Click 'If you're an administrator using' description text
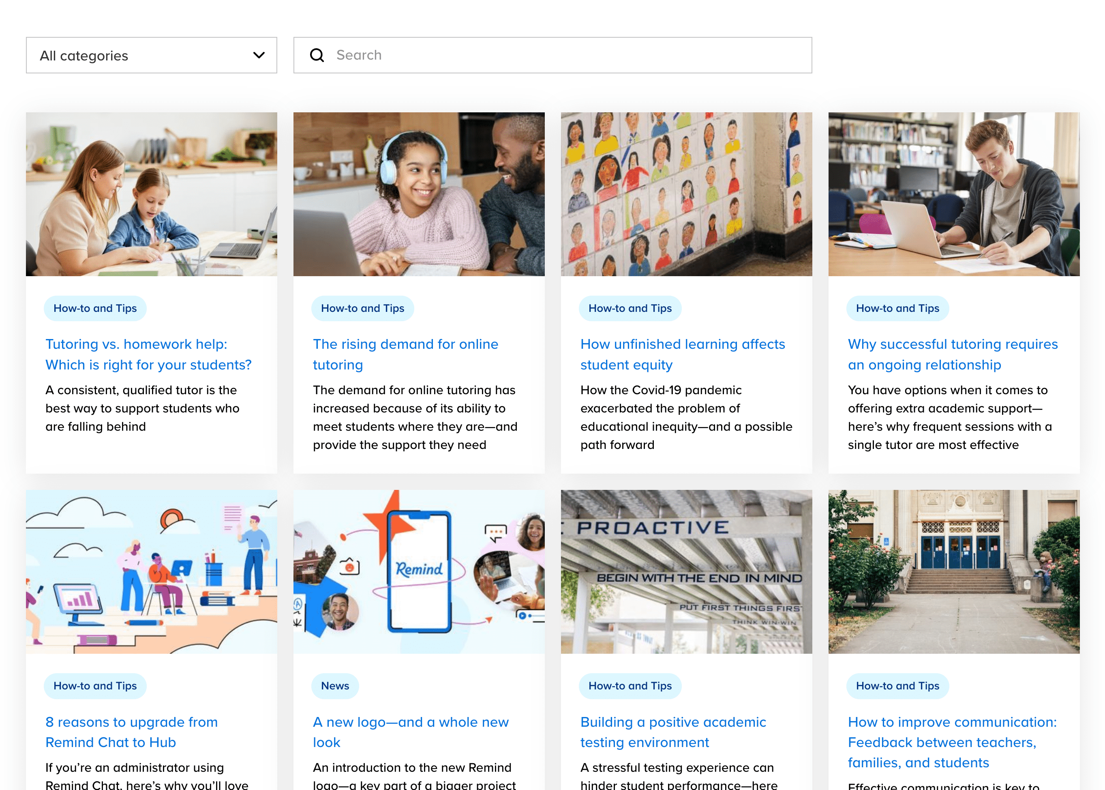The width and height of the screenshot is (1105, 790). (x=147, y=775)
